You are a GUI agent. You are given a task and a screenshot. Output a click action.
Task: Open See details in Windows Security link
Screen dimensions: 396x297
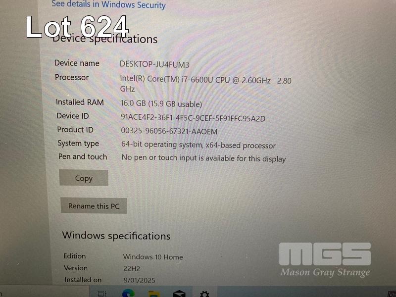(108, 4)
